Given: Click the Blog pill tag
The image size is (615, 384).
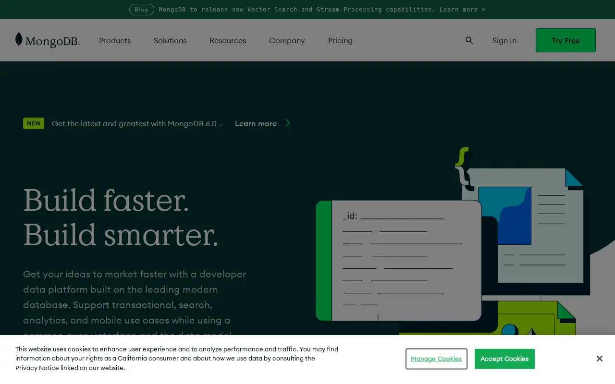Looking at the screenshot, I should point(142,10).
